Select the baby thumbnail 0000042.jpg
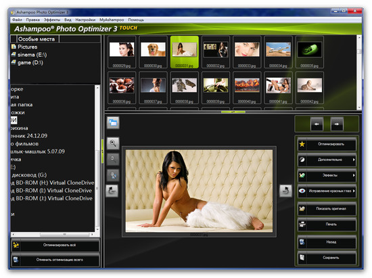This screenshot has height=278, width=372. (310, 88)
